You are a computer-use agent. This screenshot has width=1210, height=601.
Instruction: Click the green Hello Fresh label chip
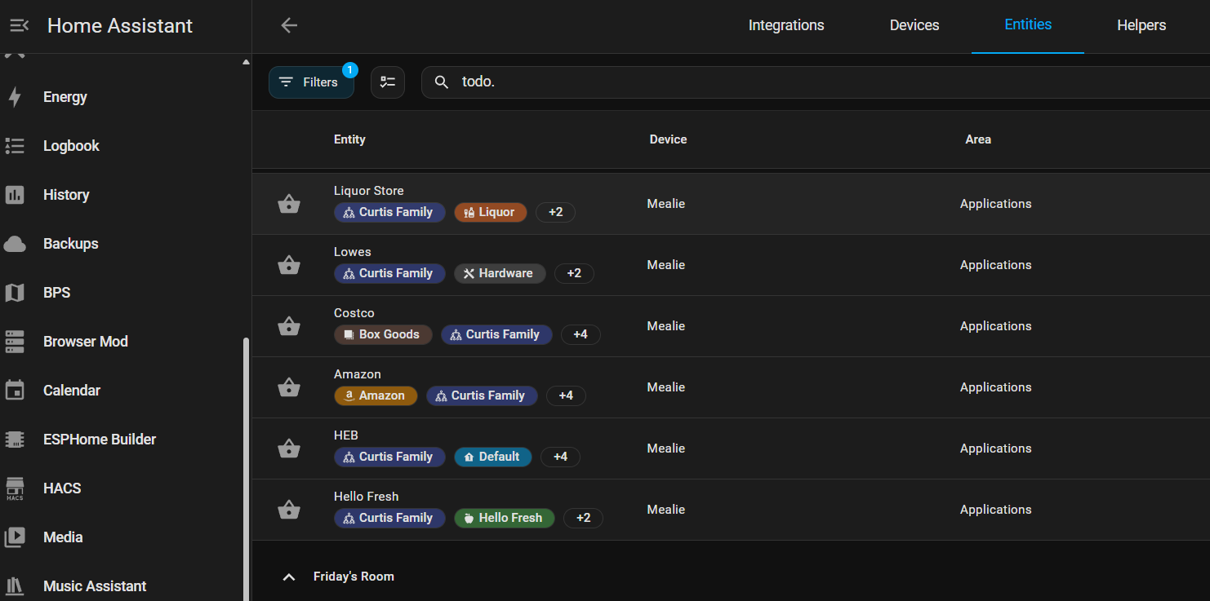[x=505, y=518]
